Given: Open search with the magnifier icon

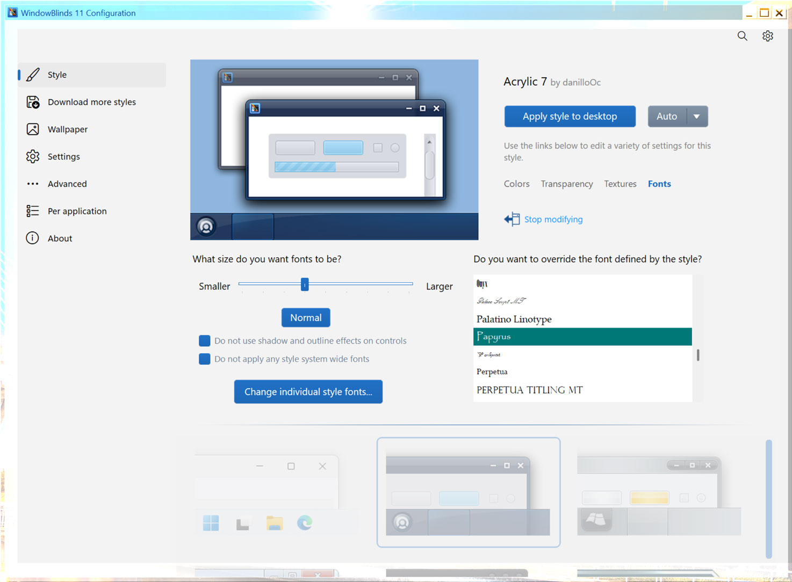Looking at the screenshot, I should click(x=742, y=36).
